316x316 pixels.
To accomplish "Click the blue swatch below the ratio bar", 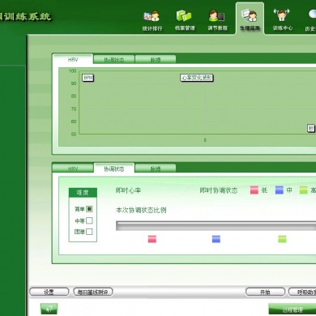I will point(216,239).
